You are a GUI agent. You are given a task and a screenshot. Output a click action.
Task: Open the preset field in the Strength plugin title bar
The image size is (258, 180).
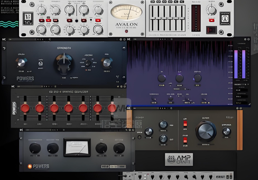click(22, 39)
